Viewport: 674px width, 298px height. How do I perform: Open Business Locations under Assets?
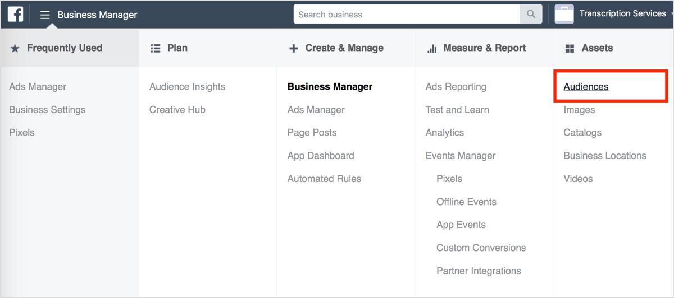point(604,156)
